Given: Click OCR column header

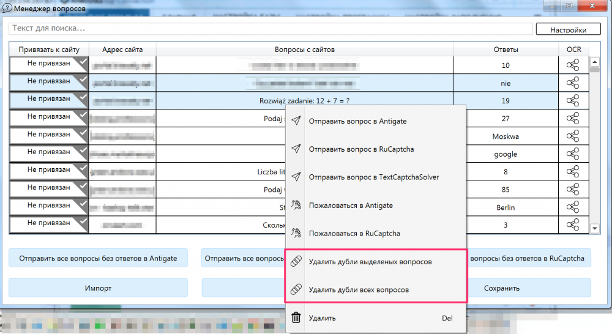Looking at the screenshot, I should 574,50.
